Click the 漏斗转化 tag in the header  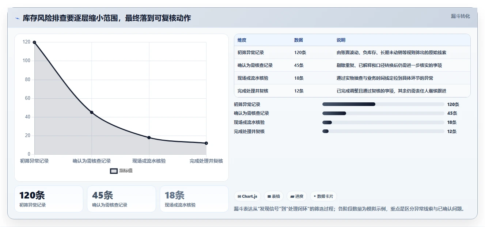pyautogui.click(x=460, y=16)
